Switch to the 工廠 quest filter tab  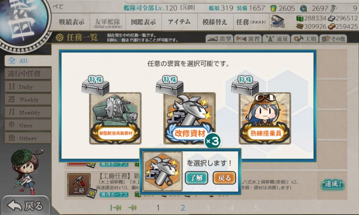305,39
